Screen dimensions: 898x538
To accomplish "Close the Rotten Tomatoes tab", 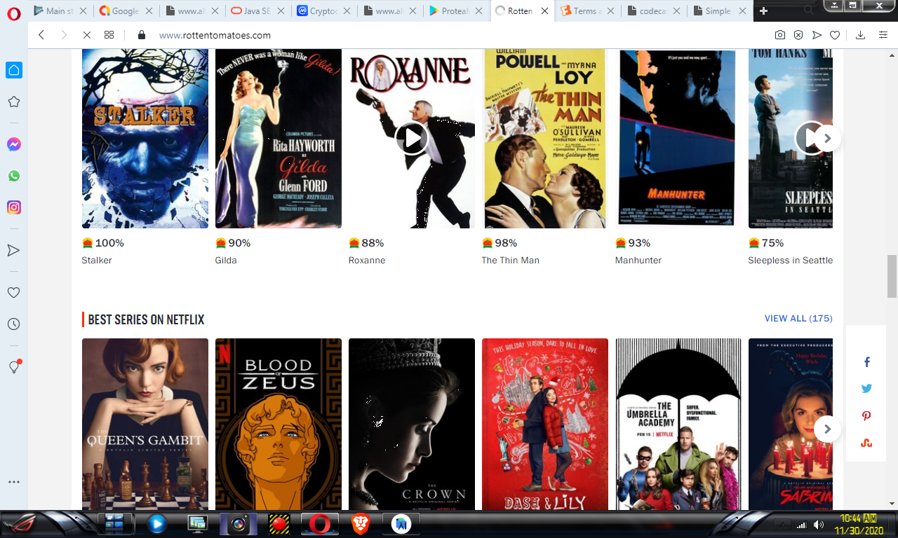I will coord(544,11).
